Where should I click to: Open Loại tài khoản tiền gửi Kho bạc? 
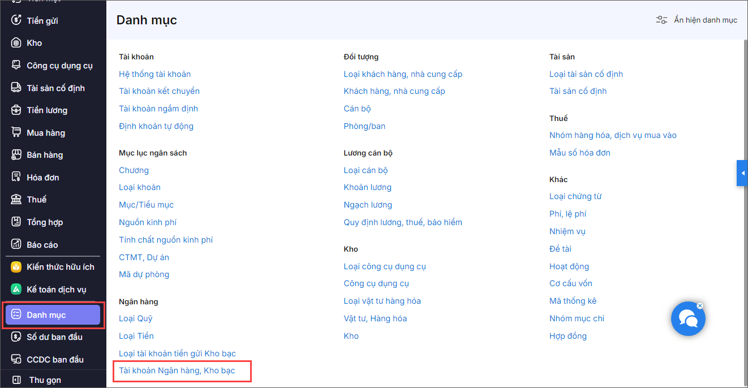177,353
